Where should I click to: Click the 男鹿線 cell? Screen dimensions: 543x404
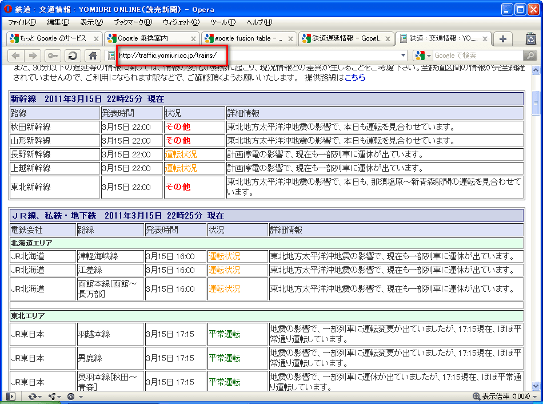pos(110,358)
